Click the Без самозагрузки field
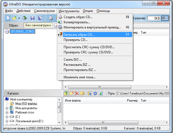 click(38, 25)
